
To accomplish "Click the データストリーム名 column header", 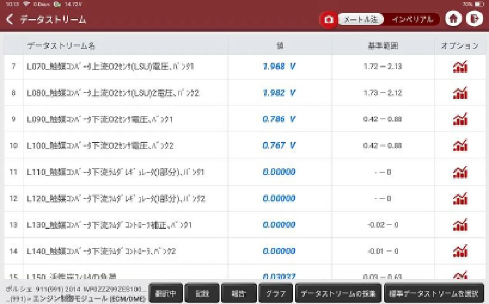I will point(61,46).
